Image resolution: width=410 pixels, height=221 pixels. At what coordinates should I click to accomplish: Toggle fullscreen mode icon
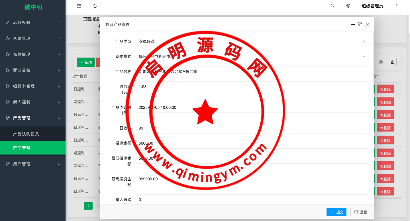(333, 6)
